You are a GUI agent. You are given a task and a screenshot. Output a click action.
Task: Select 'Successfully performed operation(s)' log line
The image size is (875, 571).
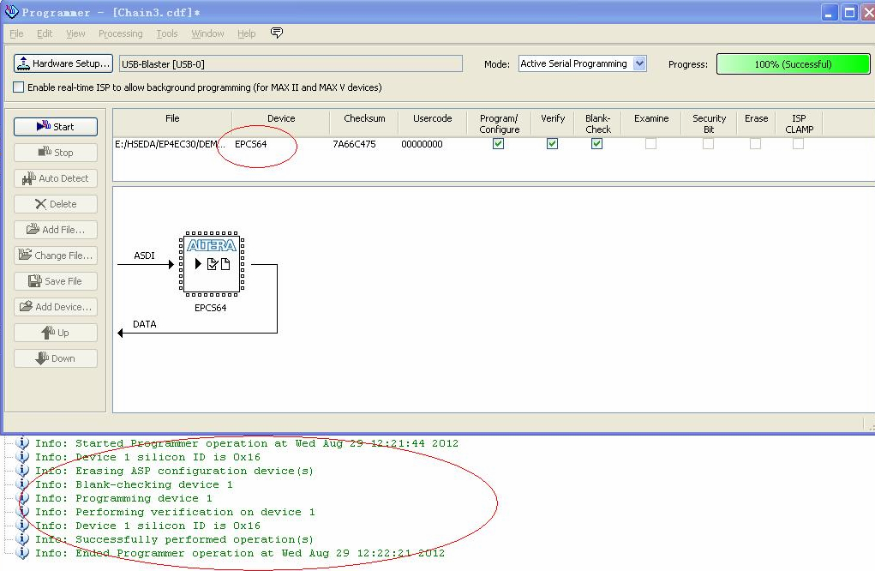coord(174,539)
